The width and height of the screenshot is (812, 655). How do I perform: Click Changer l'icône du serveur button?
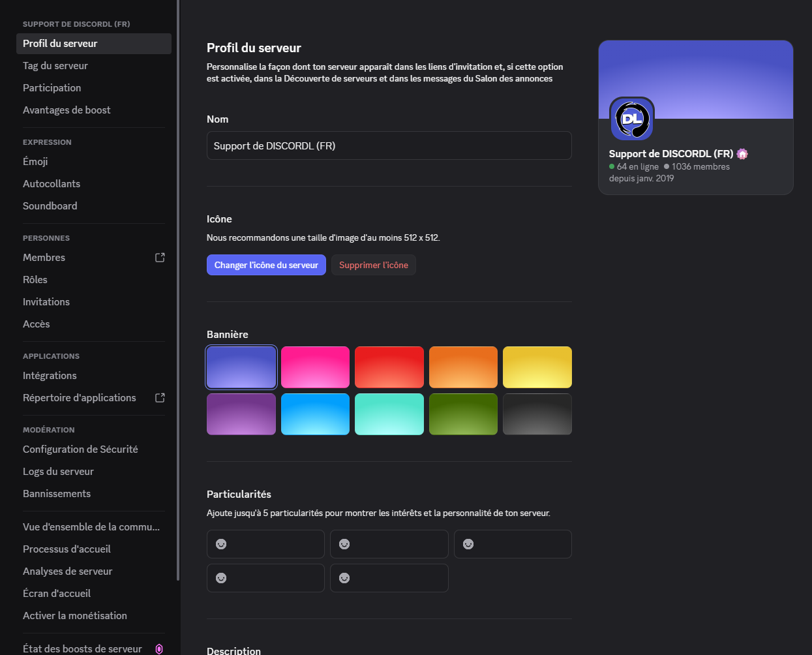(x=266, y=265)
